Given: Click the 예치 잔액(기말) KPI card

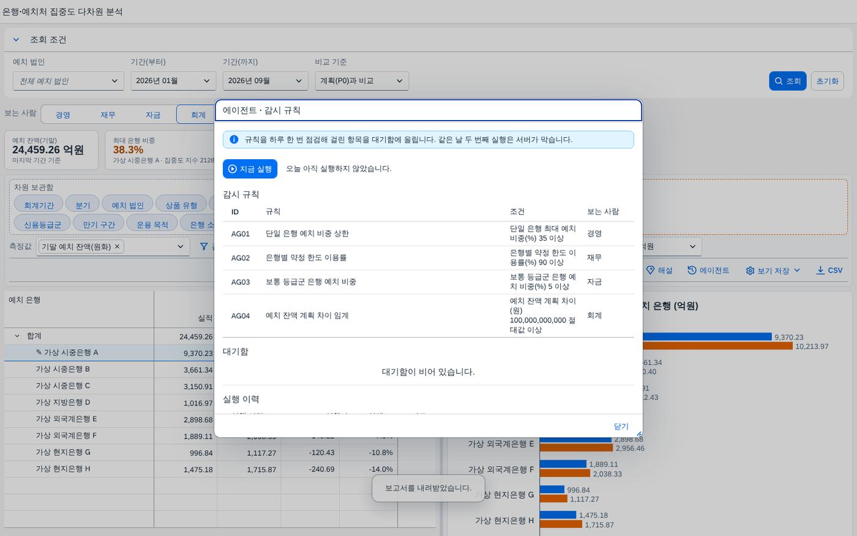Looking at the screenshot, I should pos(51,150).
